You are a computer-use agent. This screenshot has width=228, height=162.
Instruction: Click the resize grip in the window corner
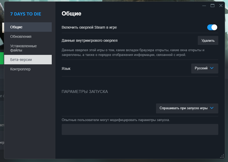pyautogui.click(x=222, y=156)
